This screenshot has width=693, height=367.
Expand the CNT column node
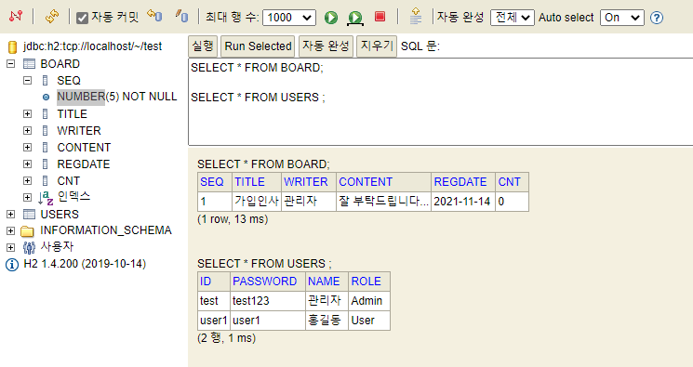coord(27,180)
